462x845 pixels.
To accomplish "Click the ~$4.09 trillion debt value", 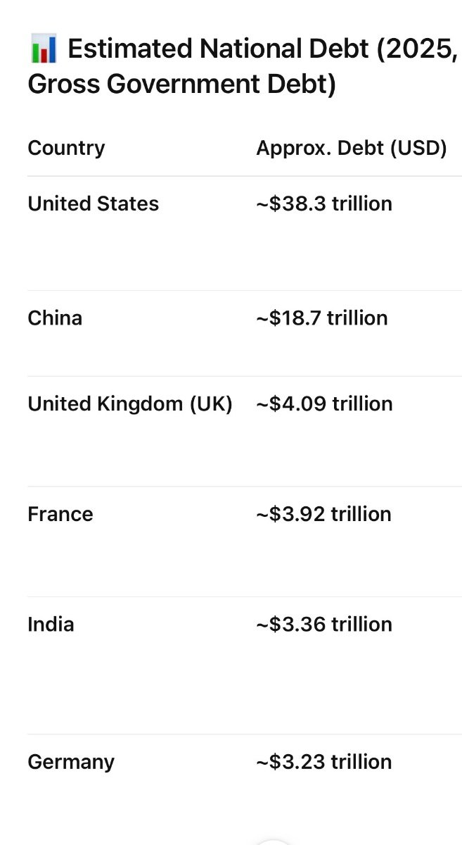I will 323,403.
